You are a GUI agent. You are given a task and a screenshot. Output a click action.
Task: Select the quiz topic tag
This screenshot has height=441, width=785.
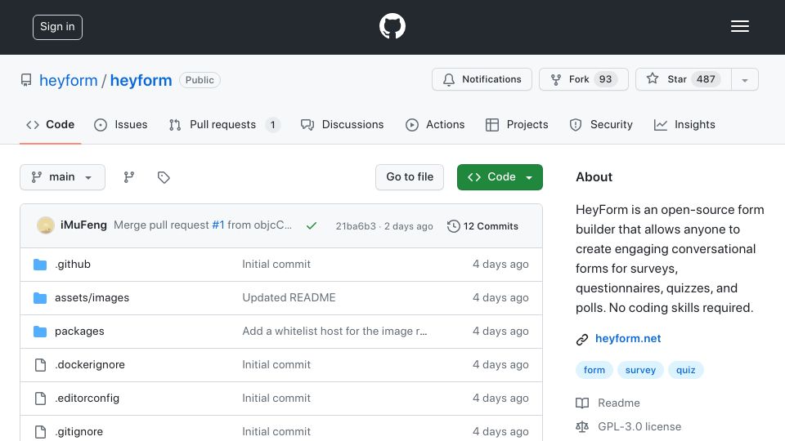pos(686,370)
